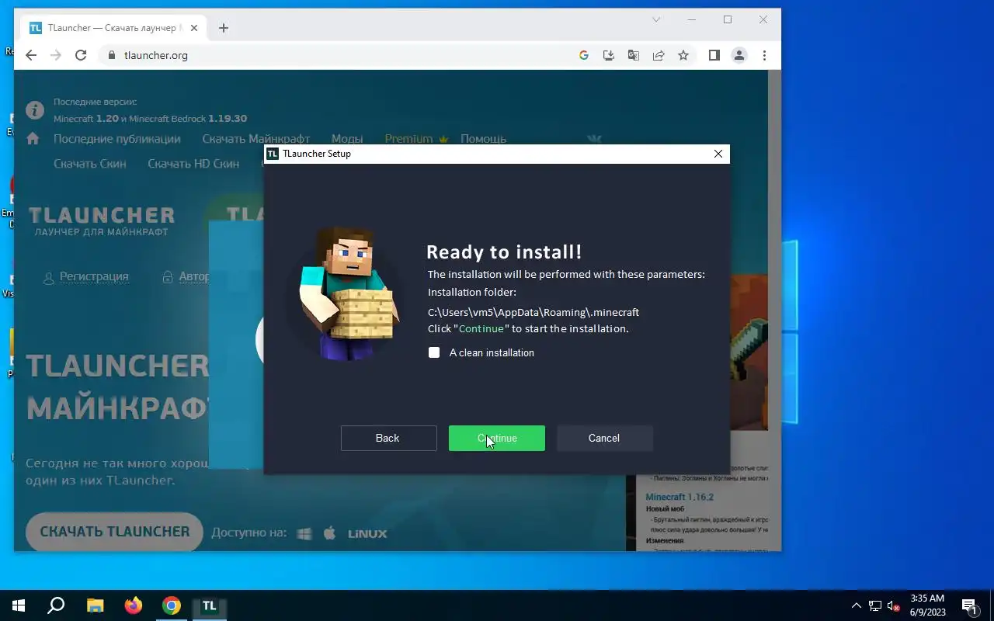The width and height of the screenshot is (994, 621).
Task: Open the notification center icon
Action: [969, 605]
